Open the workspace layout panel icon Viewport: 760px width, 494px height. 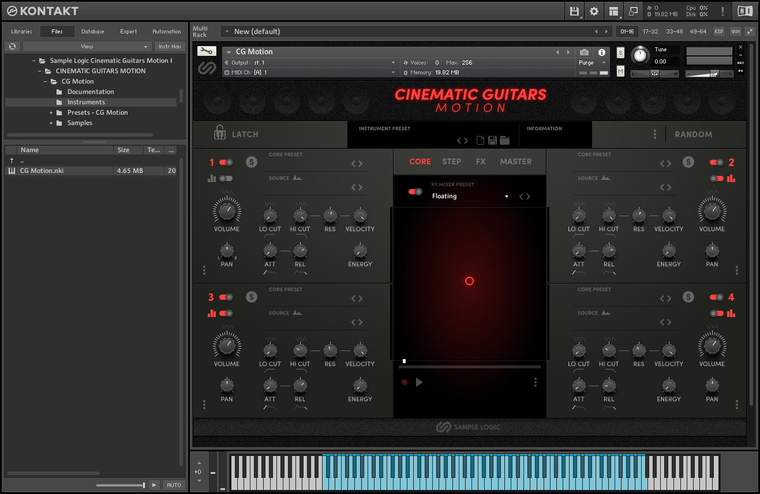pyautogui.click(x=613, y=11)
